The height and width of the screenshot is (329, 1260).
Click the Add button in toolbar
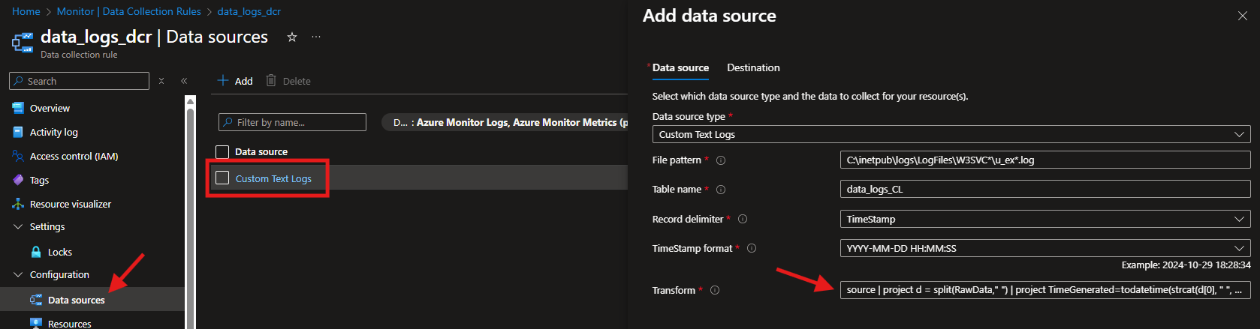(235, 81)
